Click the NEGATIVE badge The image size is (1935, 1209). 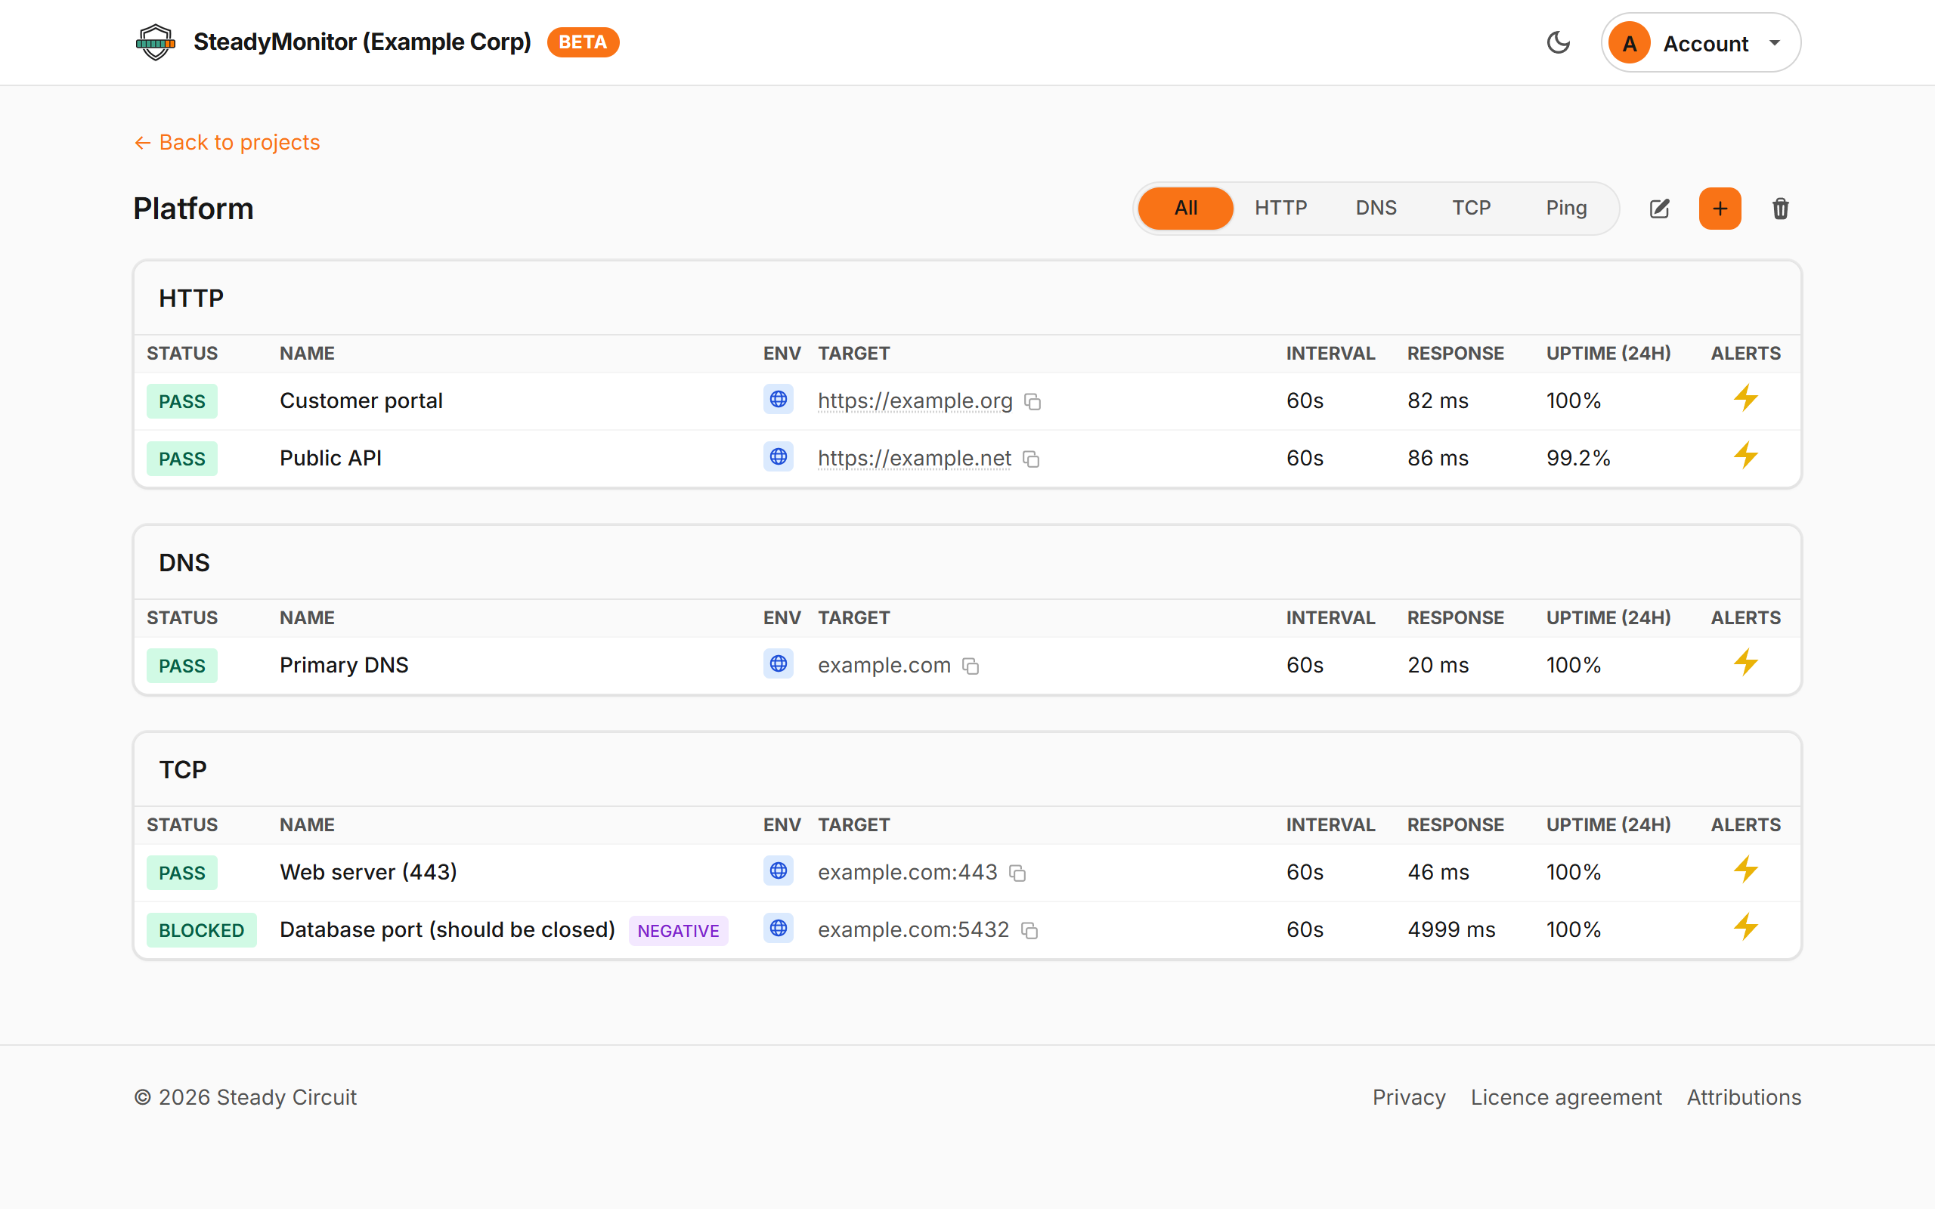(x=678, y=931)
